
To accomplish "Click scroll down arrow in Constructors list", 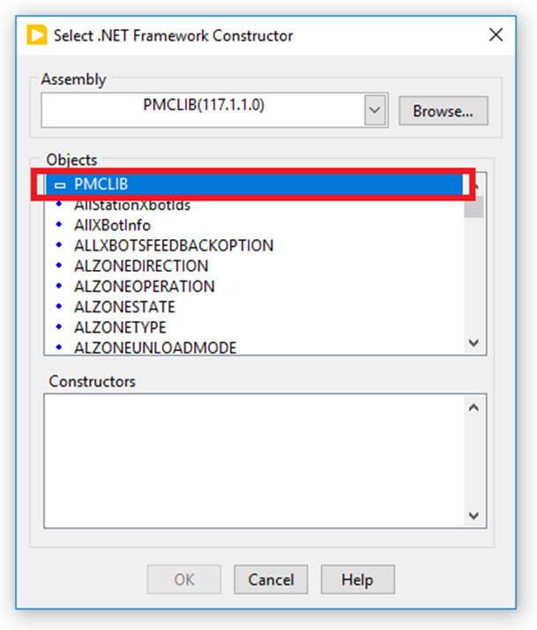I will pos(474,515).
